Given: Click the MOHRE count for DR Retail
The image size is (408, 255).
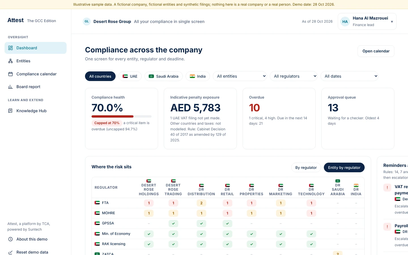Looking at the screenshot, I should coord(228,213).
